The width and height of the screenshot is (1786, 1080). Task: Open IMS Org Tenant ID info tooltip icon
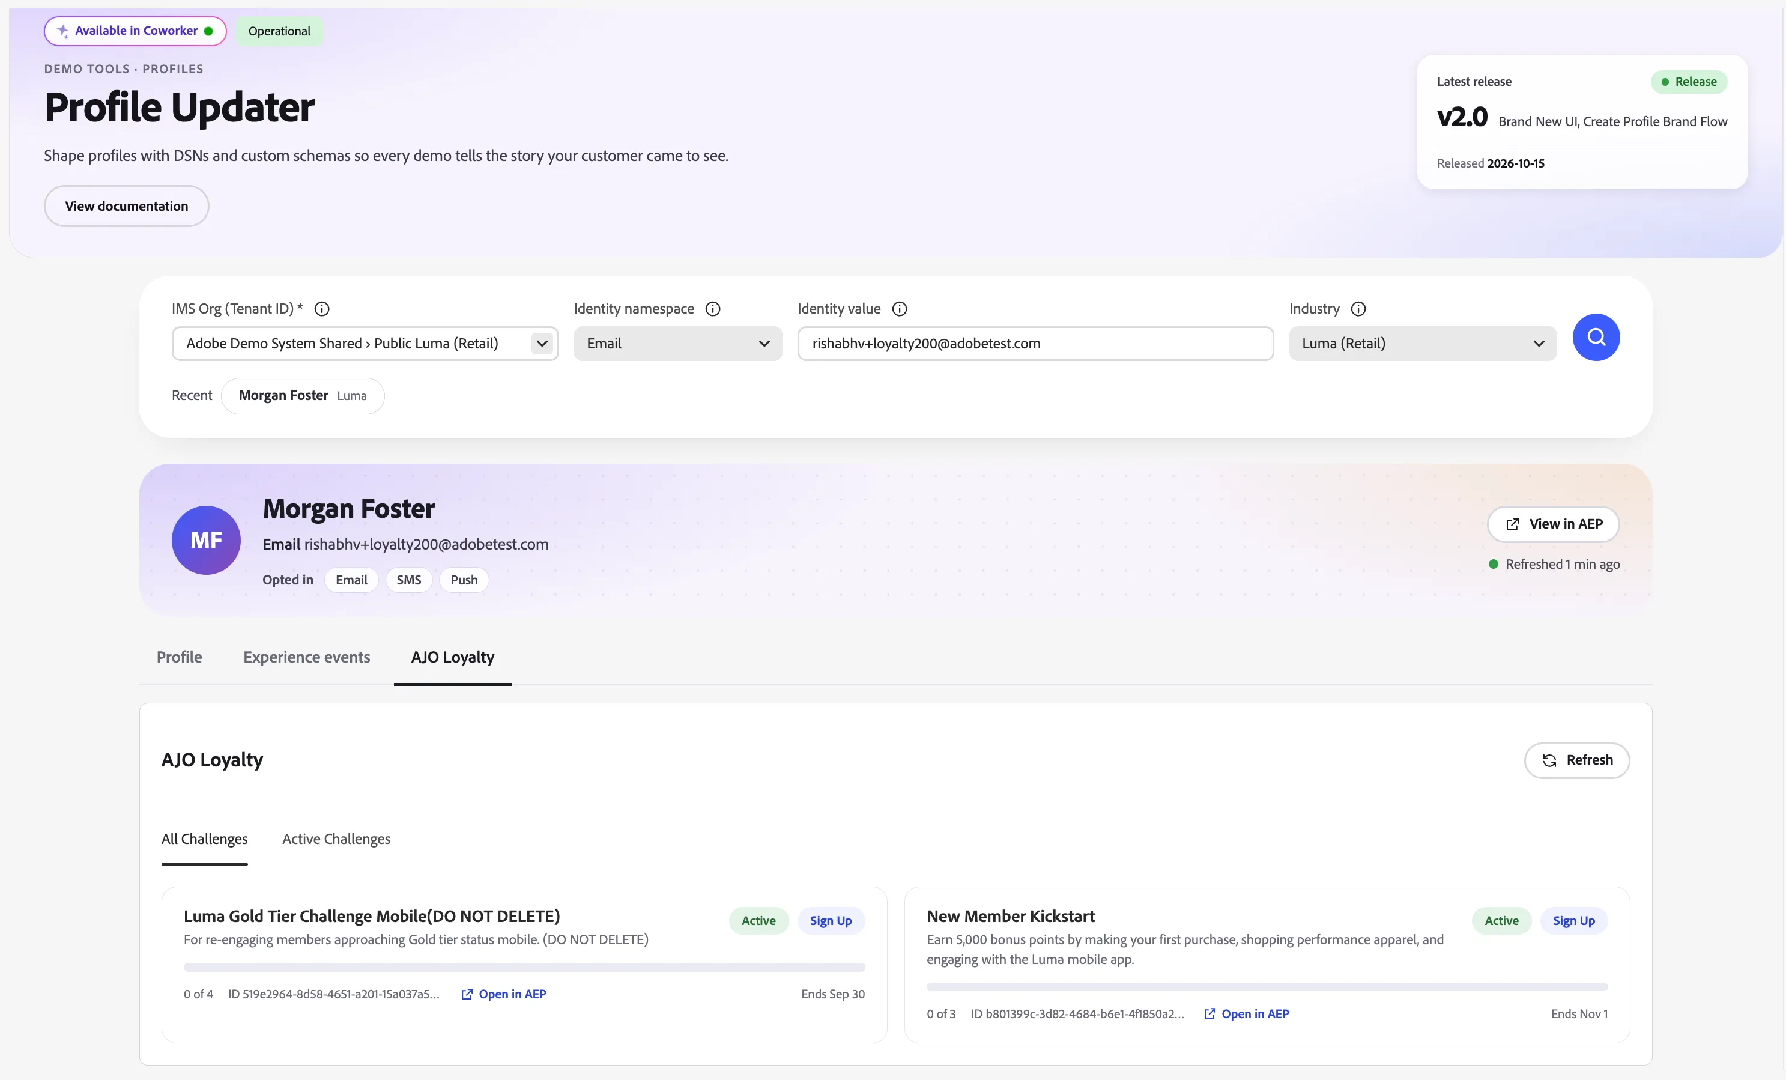322,309
